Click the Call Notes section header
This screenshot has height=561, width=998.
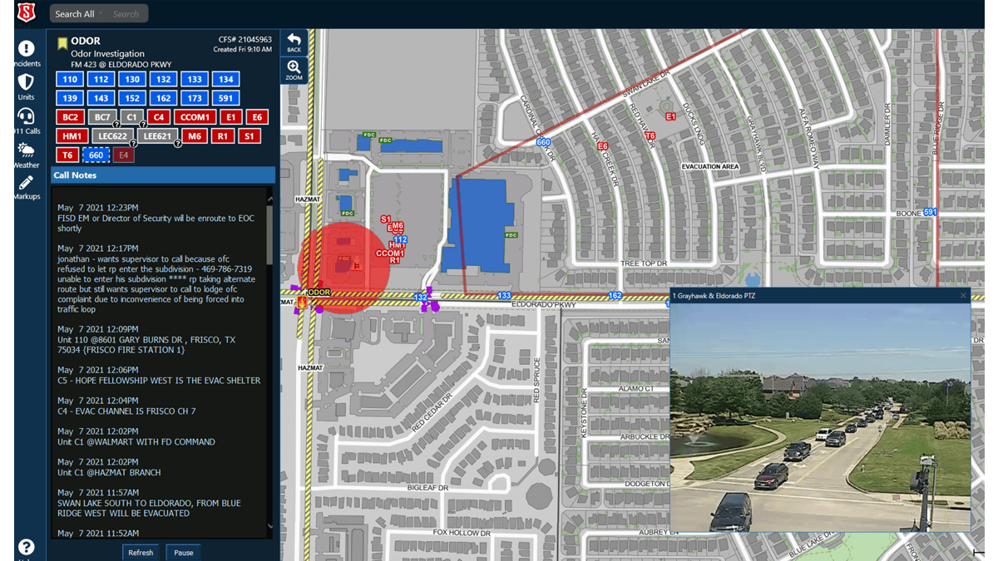click(x=163, y=175)
